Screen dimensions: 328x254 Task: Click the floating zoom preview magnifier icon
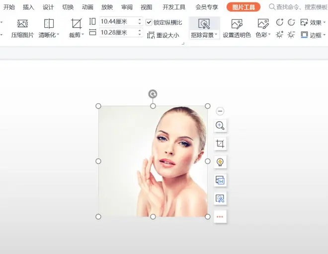pyautogui.click(x=220, y=126)
